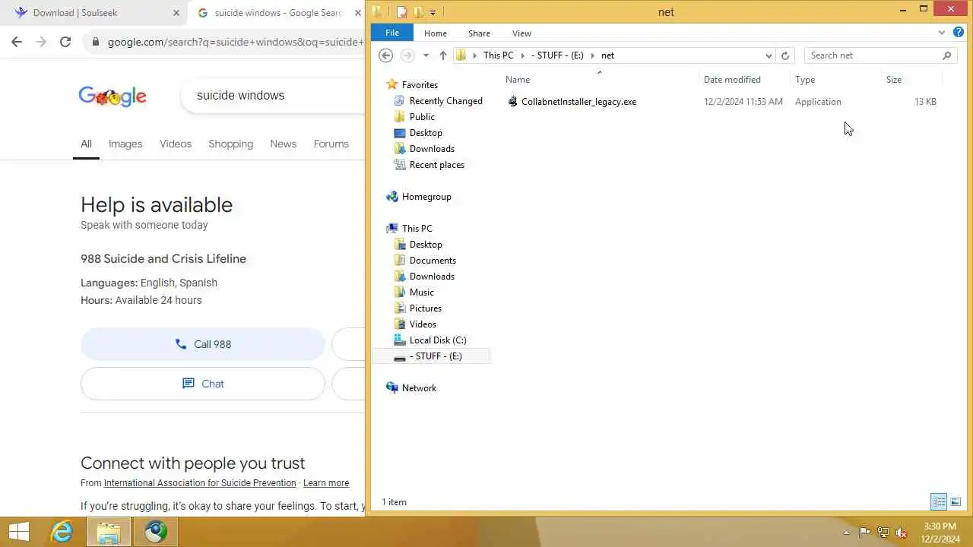The width and height of the screenshot is (973, 547).
Task: Go forward using Explorer forward arrow
Action: [x=407, y=55]
